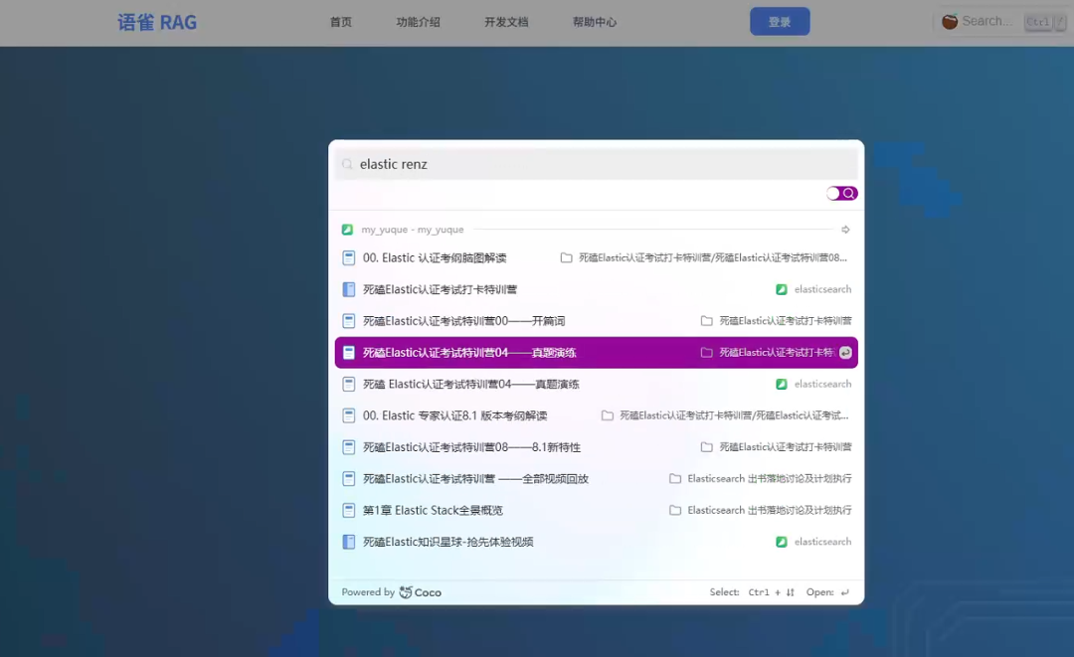
Task: Click document icon of '第1章 Elastic Stack全景概览'
Action: 349,510
